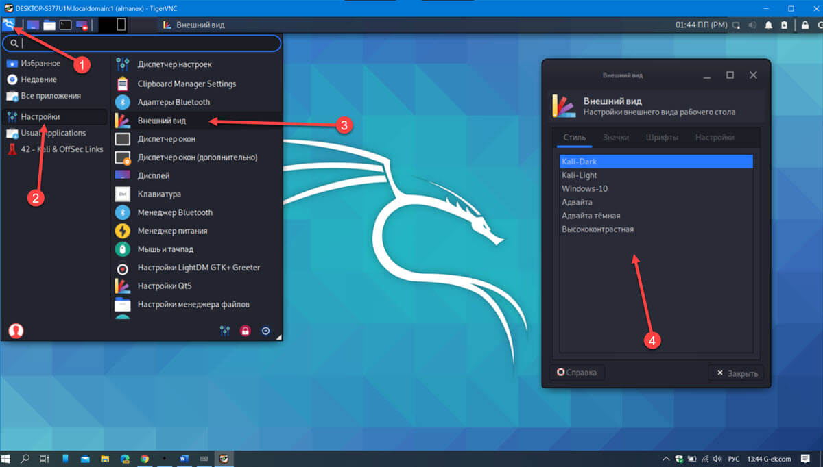Open Мышь и тачпад settings
Image resolution: width=823 pixels, height=467 pixels.
pos(196,249)
